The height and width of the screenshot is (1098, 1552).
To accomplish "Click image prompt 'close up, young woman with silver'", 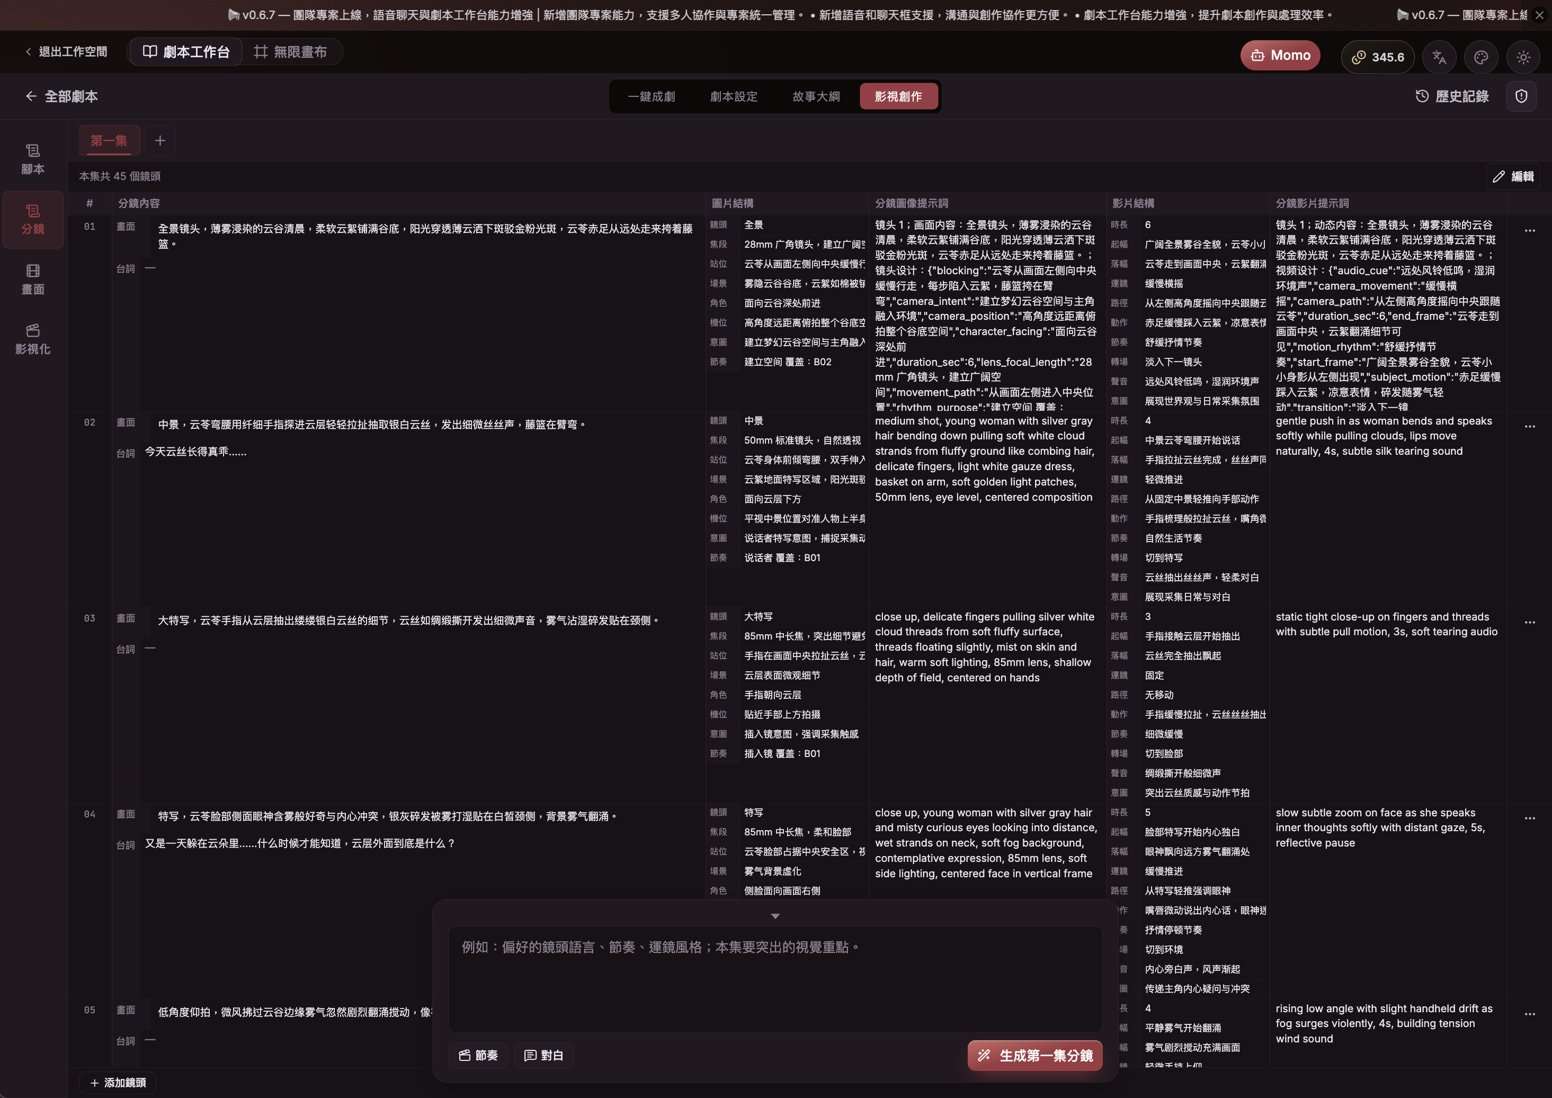I will pos(986,843).
